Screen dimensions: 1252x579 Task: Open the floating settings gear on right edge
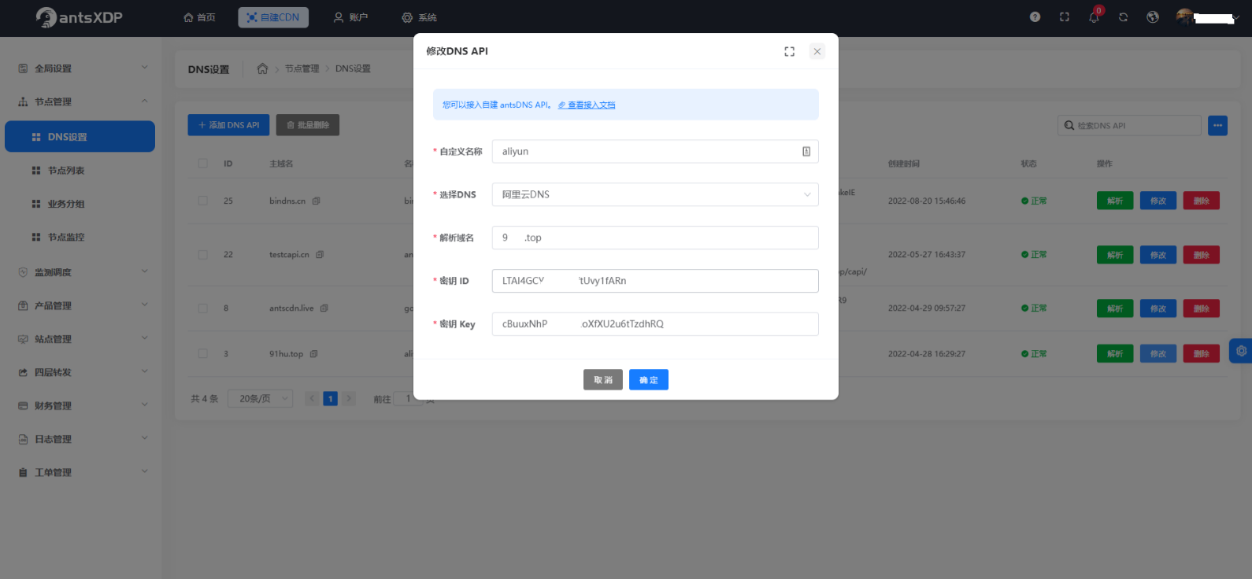coord(1241,351)
